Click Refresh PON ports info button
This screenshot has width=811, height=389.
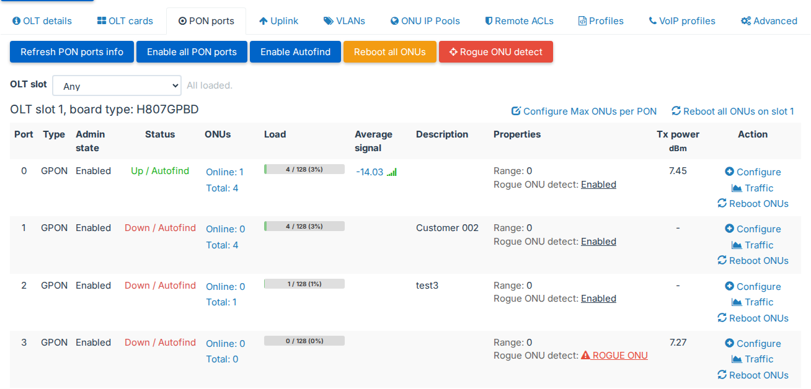[72, 52]
